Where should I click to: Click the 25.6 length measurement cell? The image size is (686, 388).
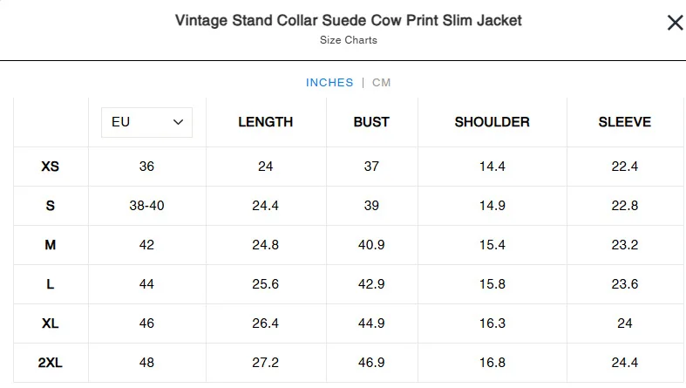click(x=266, y=284)
